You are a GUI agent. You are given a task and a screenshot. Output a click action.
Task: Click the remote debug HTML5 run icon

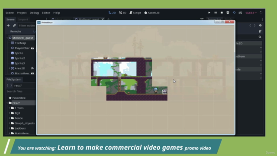point(228,13)
